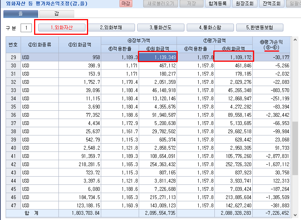This screenshot has height=220, width=301.
Task: Click the scrollbar up arrow
Action: [x=295, y=40]
